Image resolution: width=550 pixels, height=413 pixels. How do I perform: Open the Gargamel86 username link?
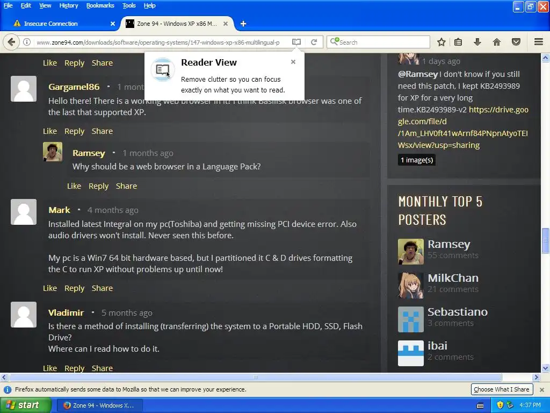pos(74,87)
